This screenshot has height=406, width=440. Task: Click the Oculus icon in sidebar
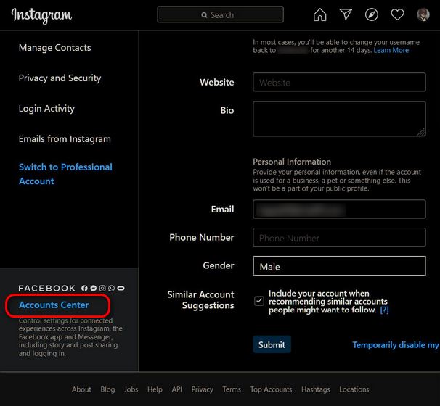point(121,288)
